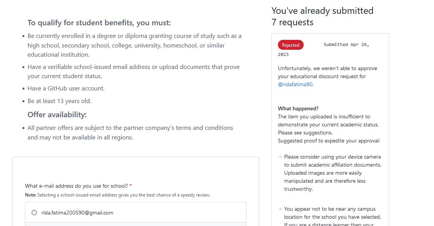This screenshot has width=434, height=226.
Task: Click the "Suggested proof to expedite your approval" line
Action: [329, 141]
